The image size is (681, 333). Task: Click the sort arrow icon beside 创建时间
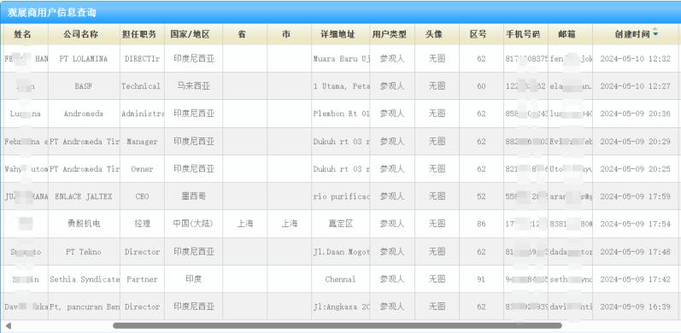pos(655,33)
